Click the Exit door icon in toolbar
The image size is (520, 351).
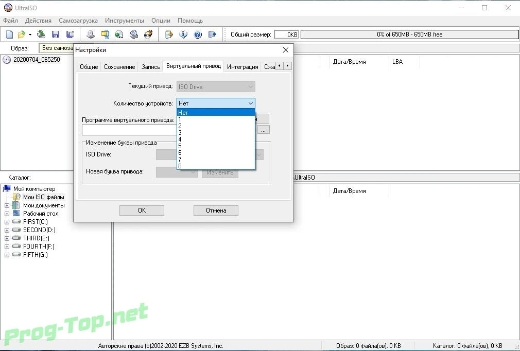coord(212,34)
